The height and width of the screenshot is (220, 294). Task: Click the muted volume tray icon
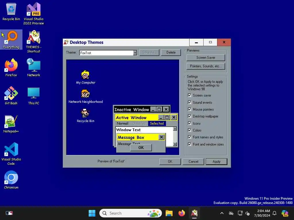247,213
